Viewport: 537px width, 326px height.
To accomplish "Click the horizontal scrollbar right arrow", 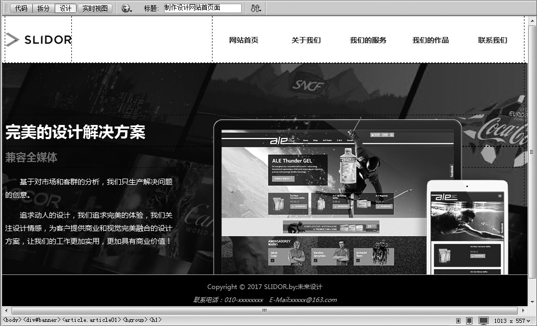I will coord(523,310).
